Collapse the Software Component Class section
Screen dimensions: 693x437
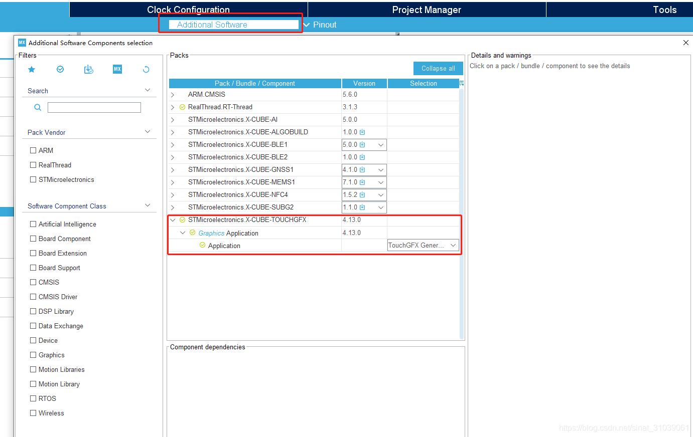(x=148, y=205)
